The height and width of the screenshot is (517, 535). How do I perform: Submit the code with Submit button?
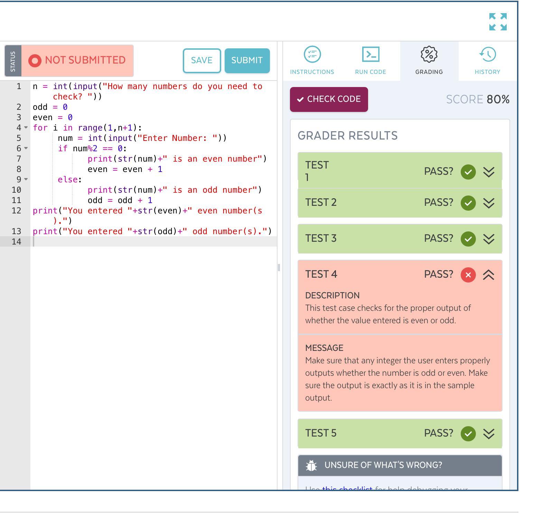[247, 60]
